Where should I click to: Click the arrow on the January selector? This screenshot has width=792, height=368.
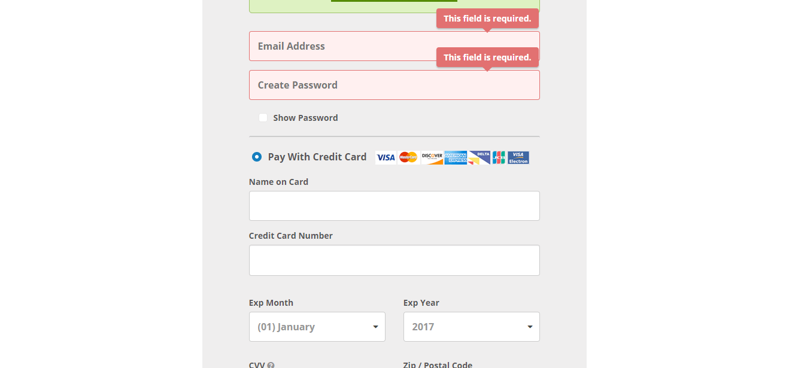[375, 327]
